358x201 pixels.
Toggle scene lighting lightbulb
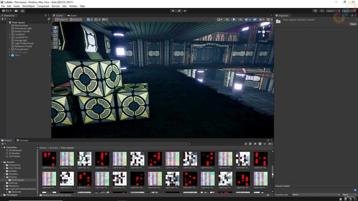click(234, 20)
